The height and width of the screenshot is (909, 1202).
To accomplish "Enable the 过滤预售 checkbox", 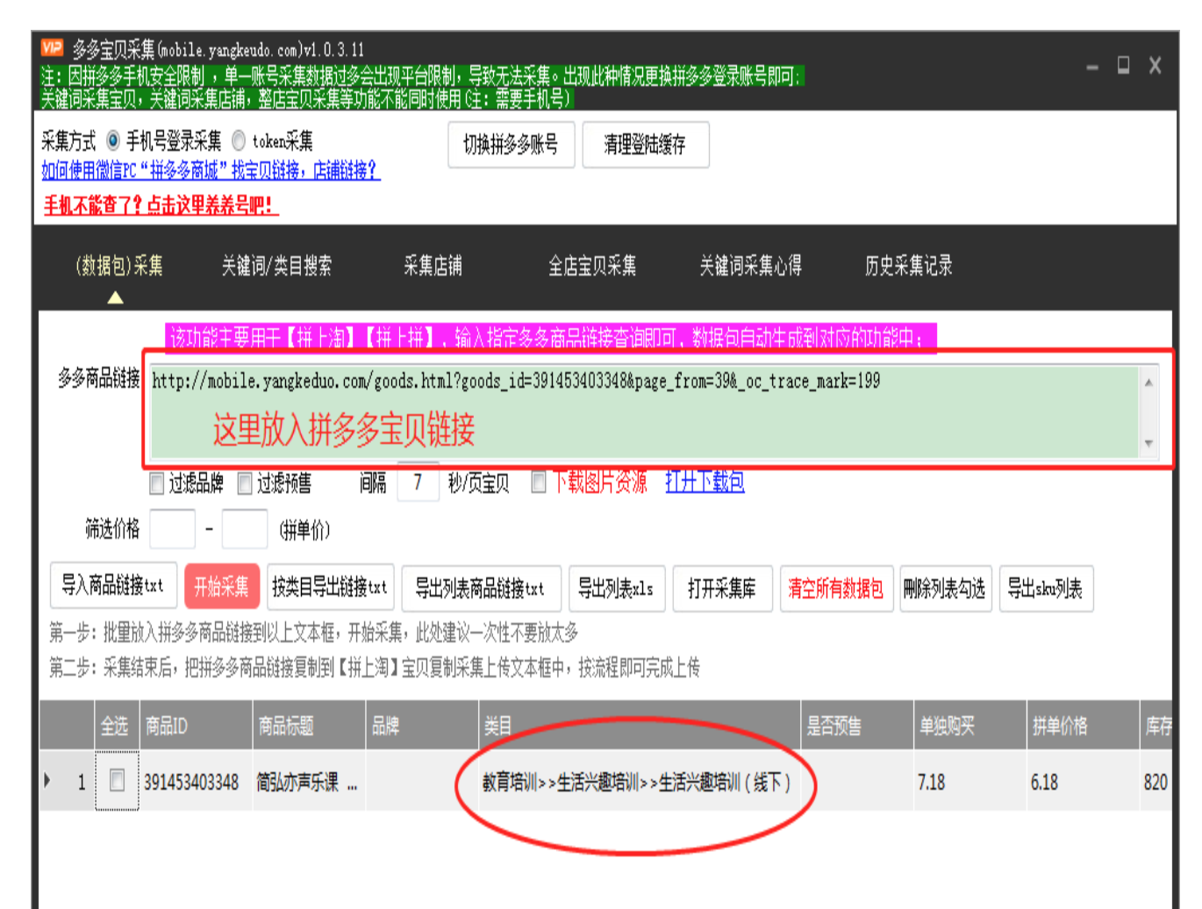I will click(x=246, y=483).
